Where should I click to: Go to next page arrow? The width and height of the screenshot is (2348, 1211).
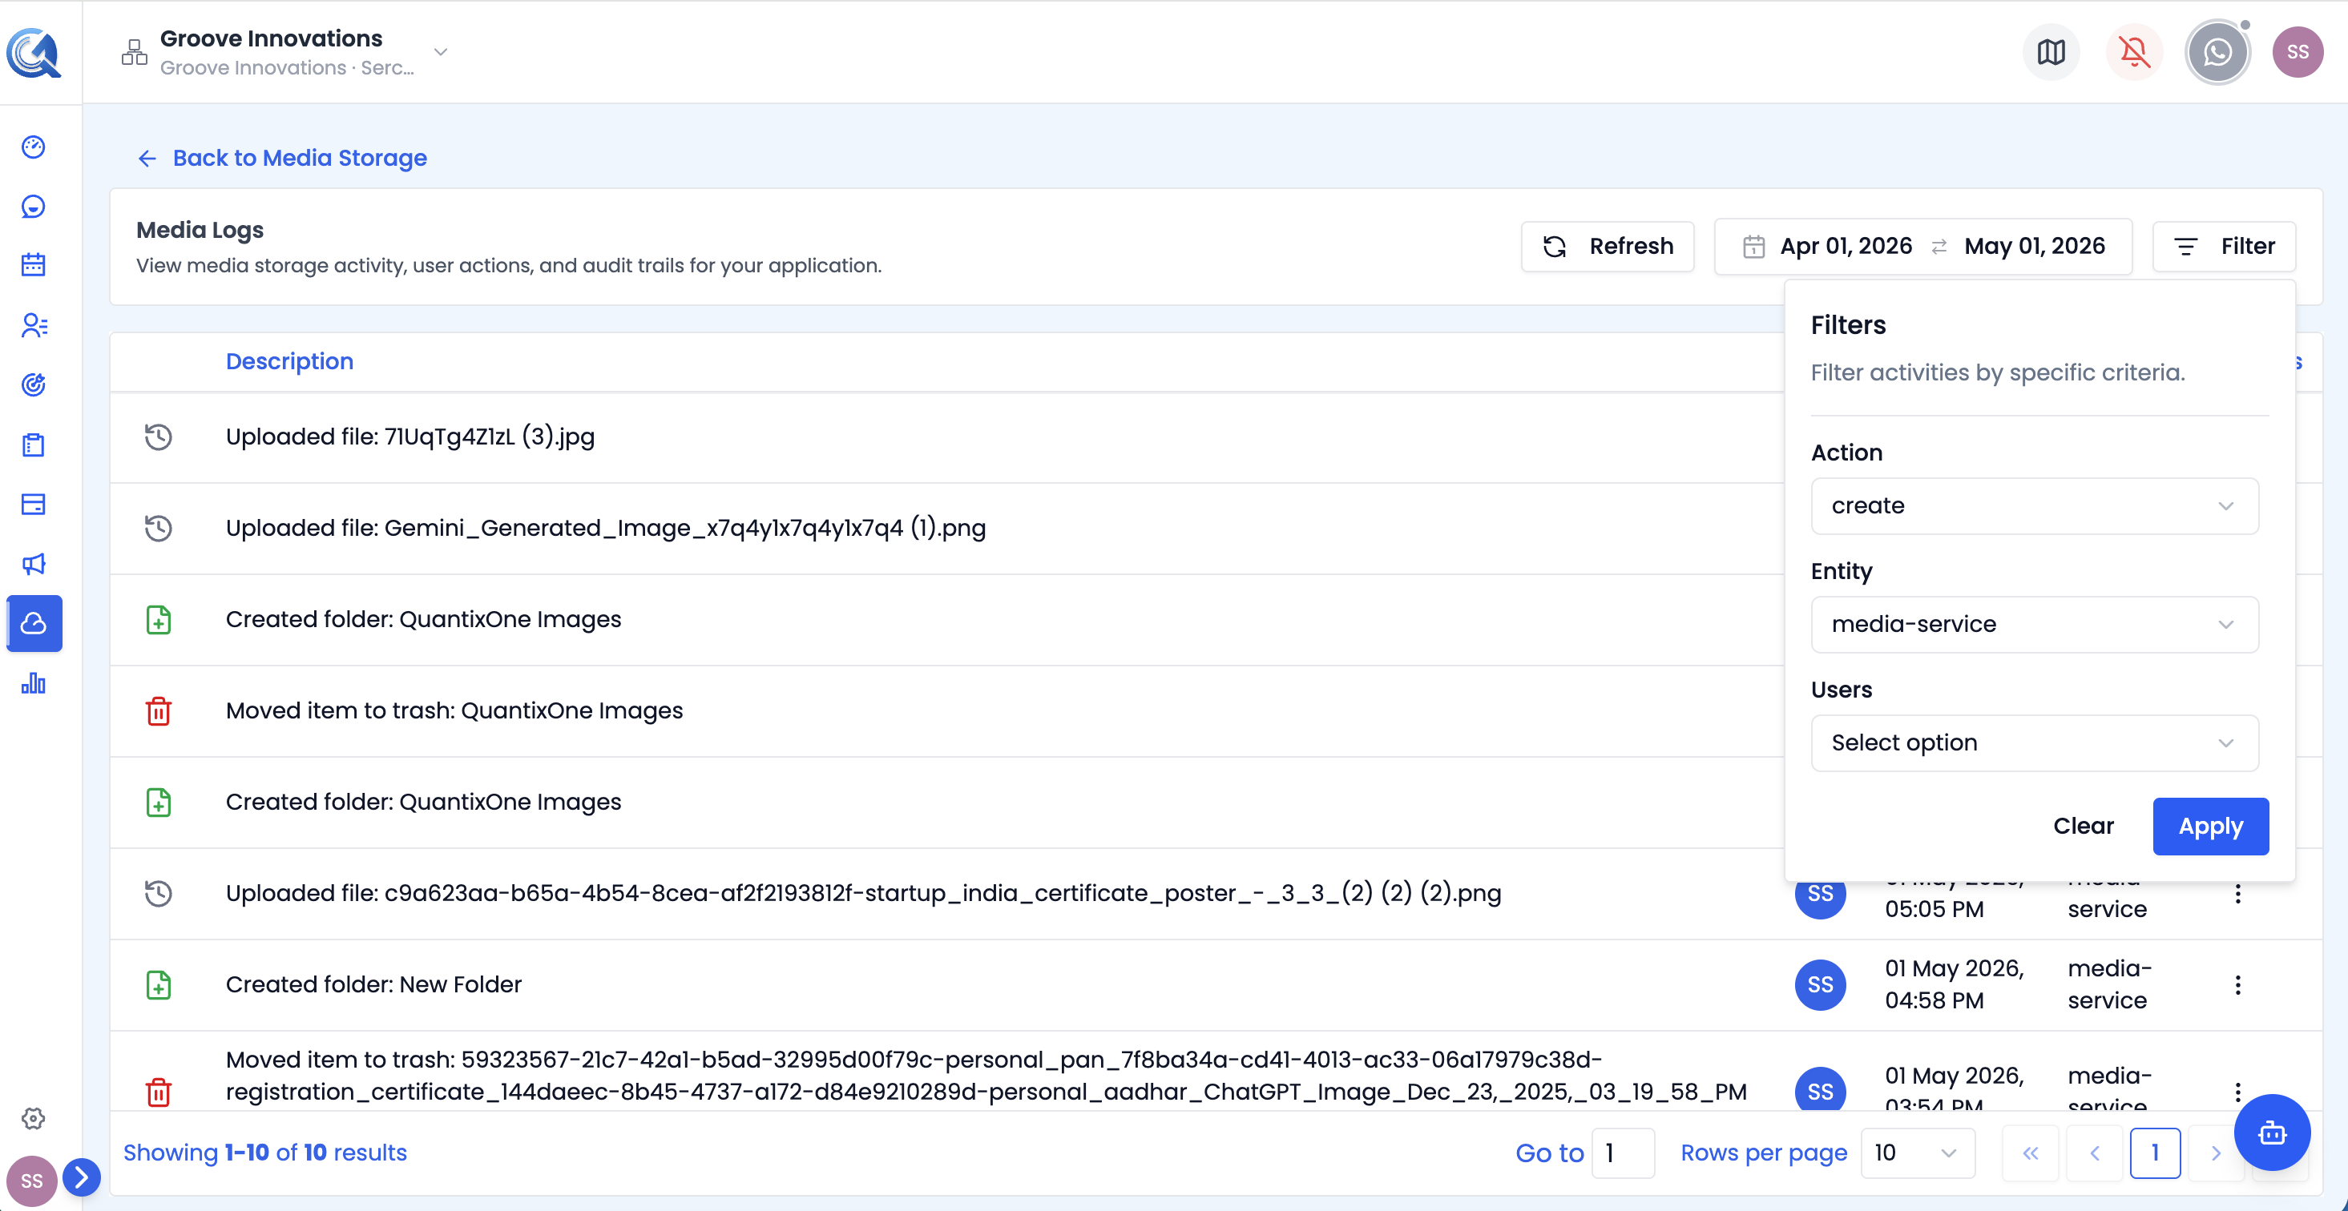2216,1153
